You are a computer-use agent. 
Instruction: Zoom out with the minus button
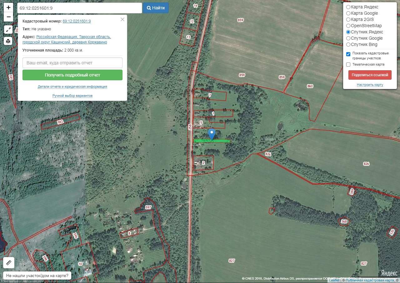pyautogui.click(x=8, y=17)
